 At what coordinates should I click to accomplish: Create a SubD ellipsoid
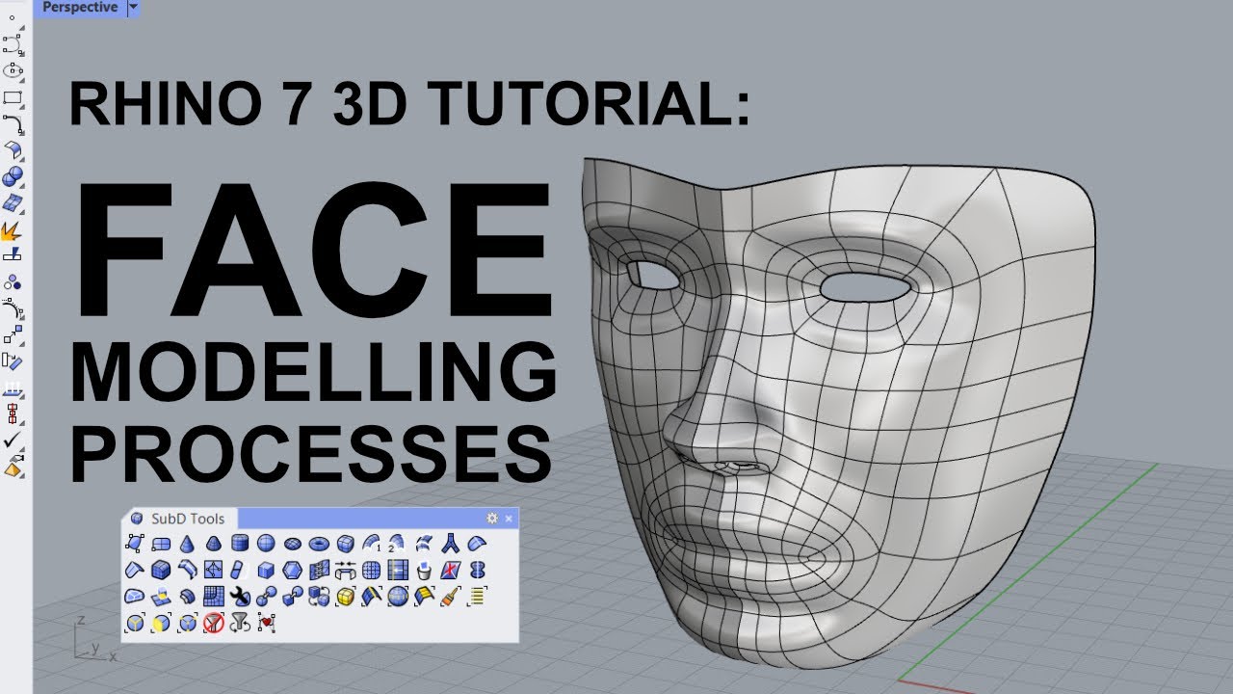293,544
